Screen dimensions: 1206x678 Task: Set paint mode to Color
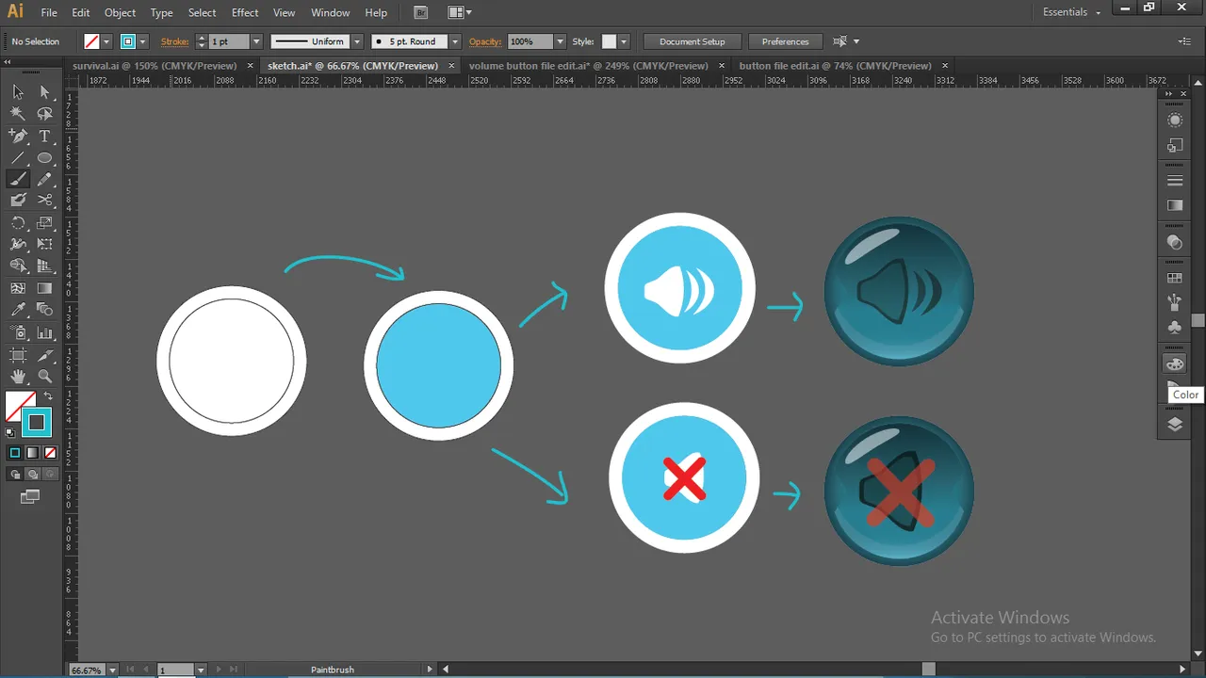[14, 453]
